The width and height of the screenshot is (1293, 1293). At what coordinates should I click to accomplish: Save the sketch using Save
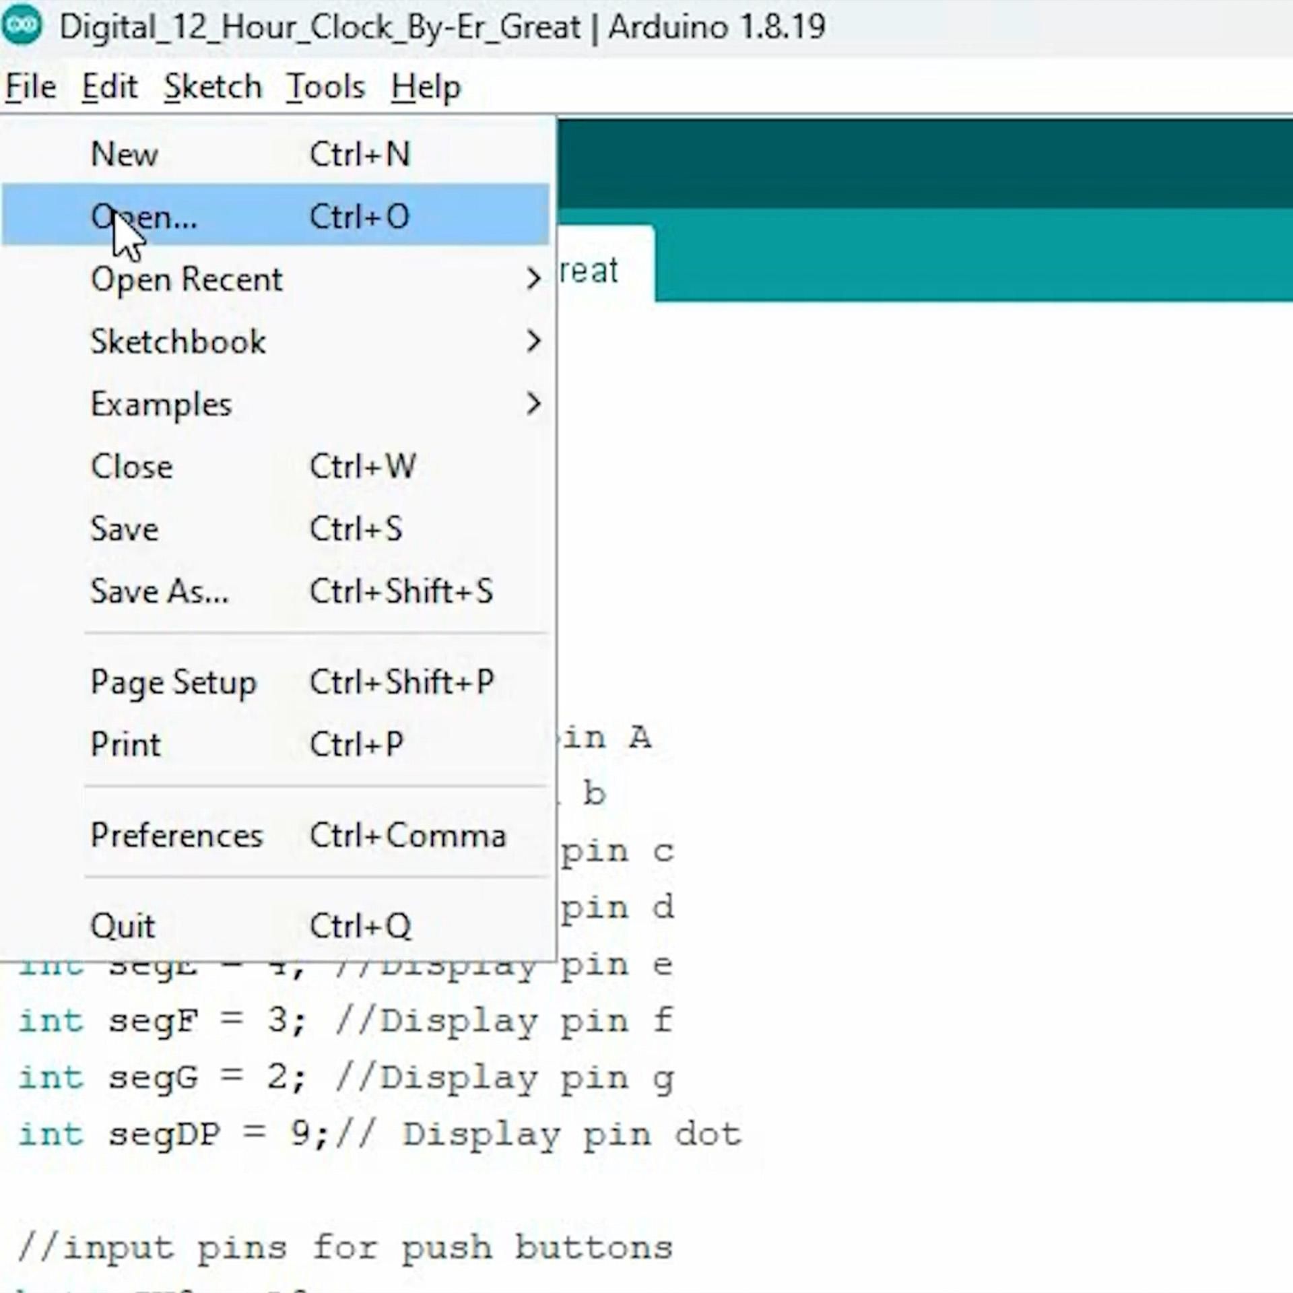[124, 529]
